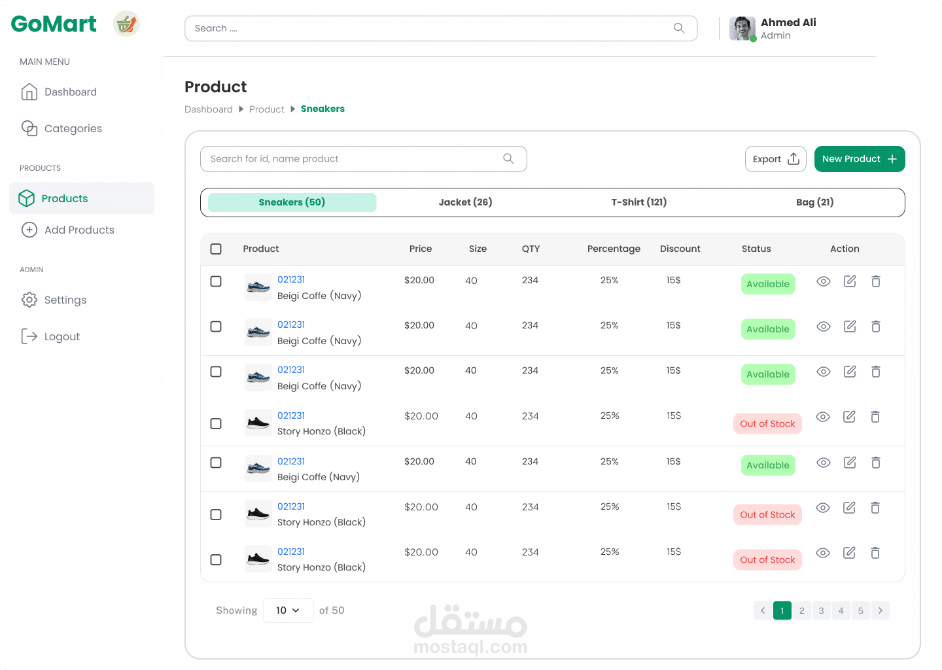Click the GoMart shopping basket logo
The height and width of the screenshot is (670, 942).
click(x=126, y=24)
